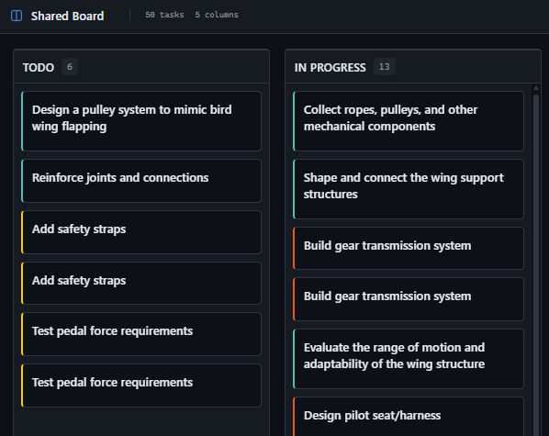Open the Evaluate range of motion card

pos(409,359)
